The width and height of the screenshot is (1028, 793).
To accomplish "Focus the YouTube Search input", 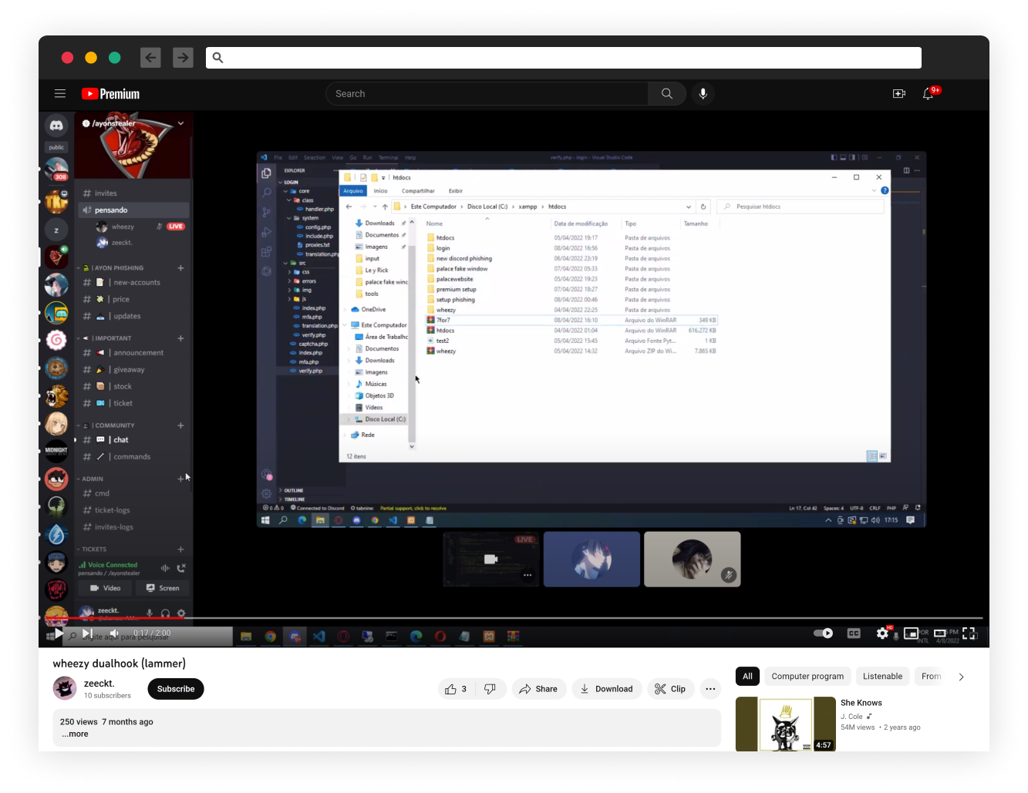I will click(x=487, y=94).
